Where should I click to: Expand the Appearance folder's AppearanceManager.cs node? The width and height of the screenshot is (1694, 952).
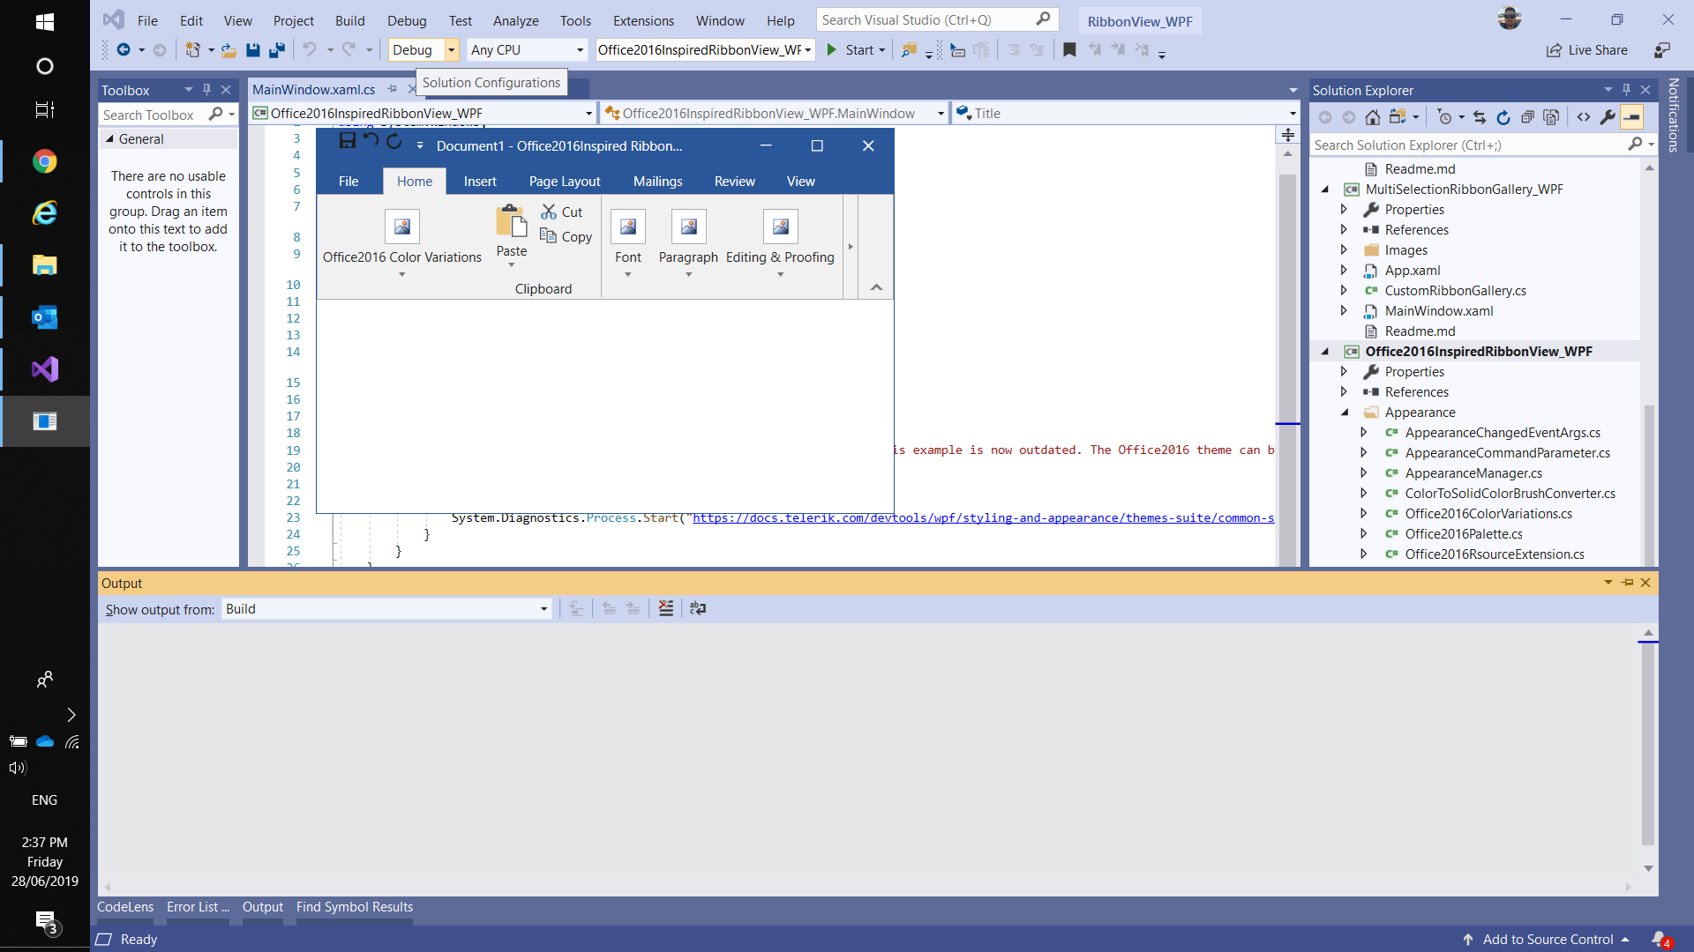(1363, 473)
